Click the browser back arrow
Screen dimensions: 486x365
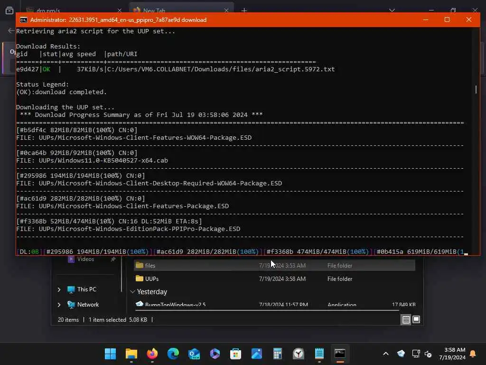click(x=11, y=30)
